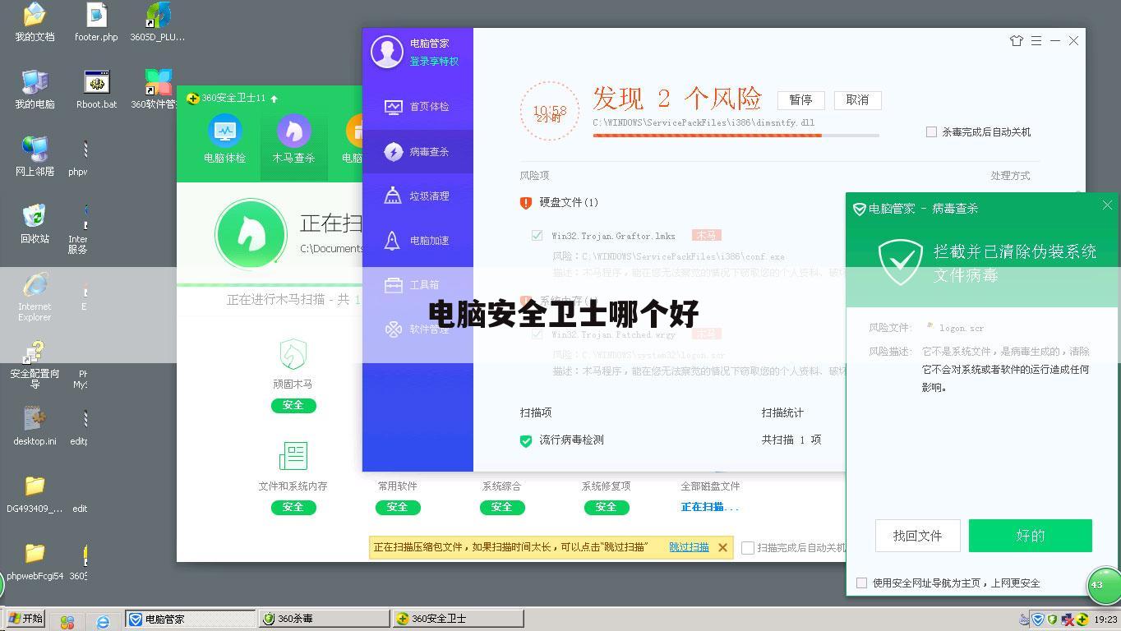Click the 安全 badge under 常用软件

pyautogui.click(x=398, y=507)
